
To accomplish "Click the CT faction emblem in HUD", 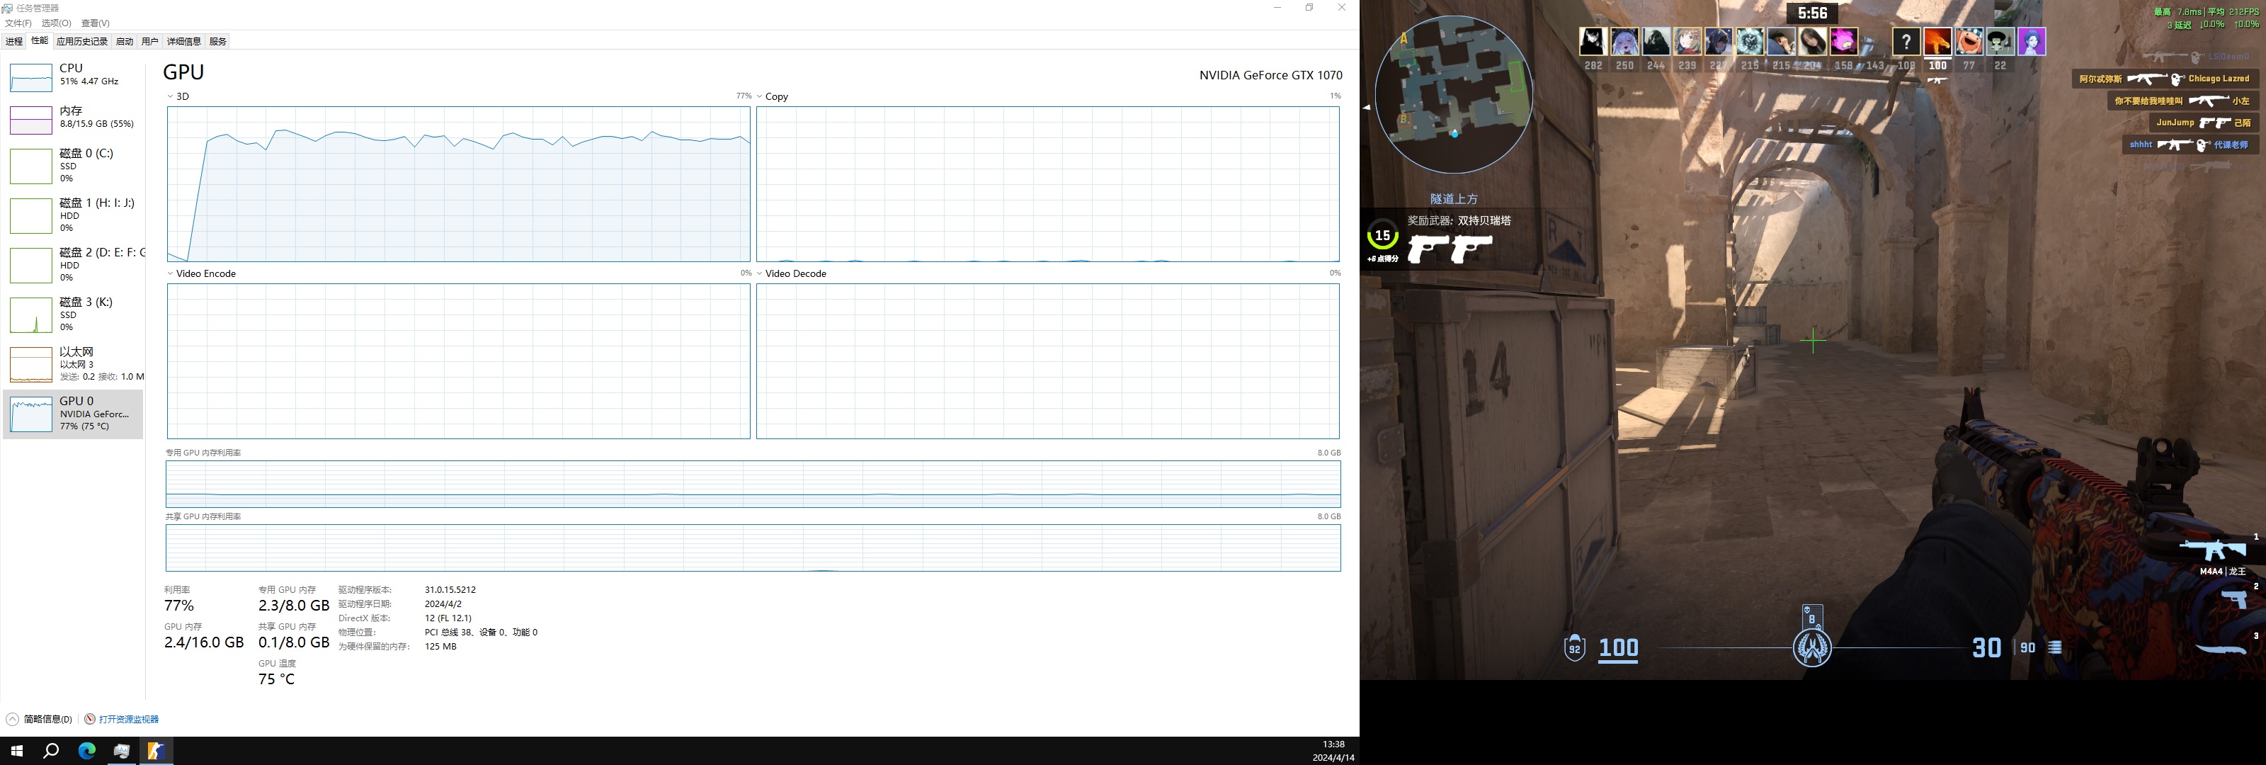I will pos(1812,648).
